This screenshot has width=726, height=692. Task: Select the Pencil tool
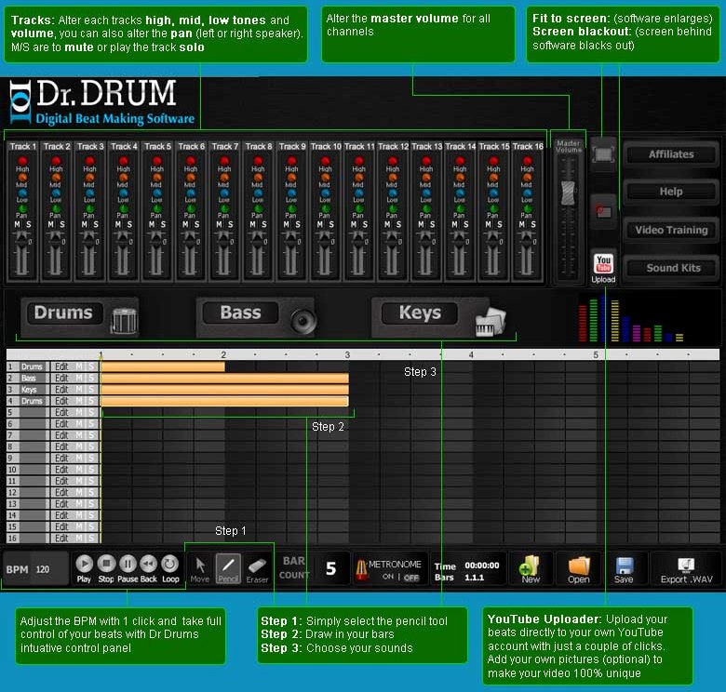click(228, 568)
